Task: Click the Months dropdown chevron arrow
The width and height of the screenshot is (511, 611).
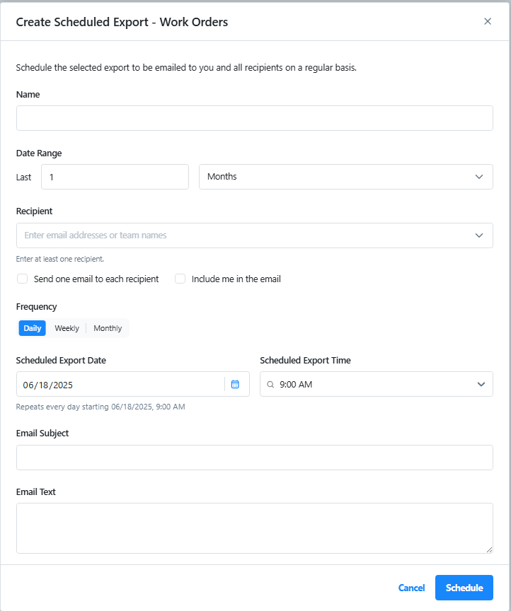Action: (x=479, y=177)
